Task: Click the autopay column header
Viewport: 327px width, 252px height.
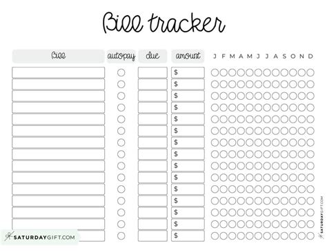Action: click(x=121, y=56)
